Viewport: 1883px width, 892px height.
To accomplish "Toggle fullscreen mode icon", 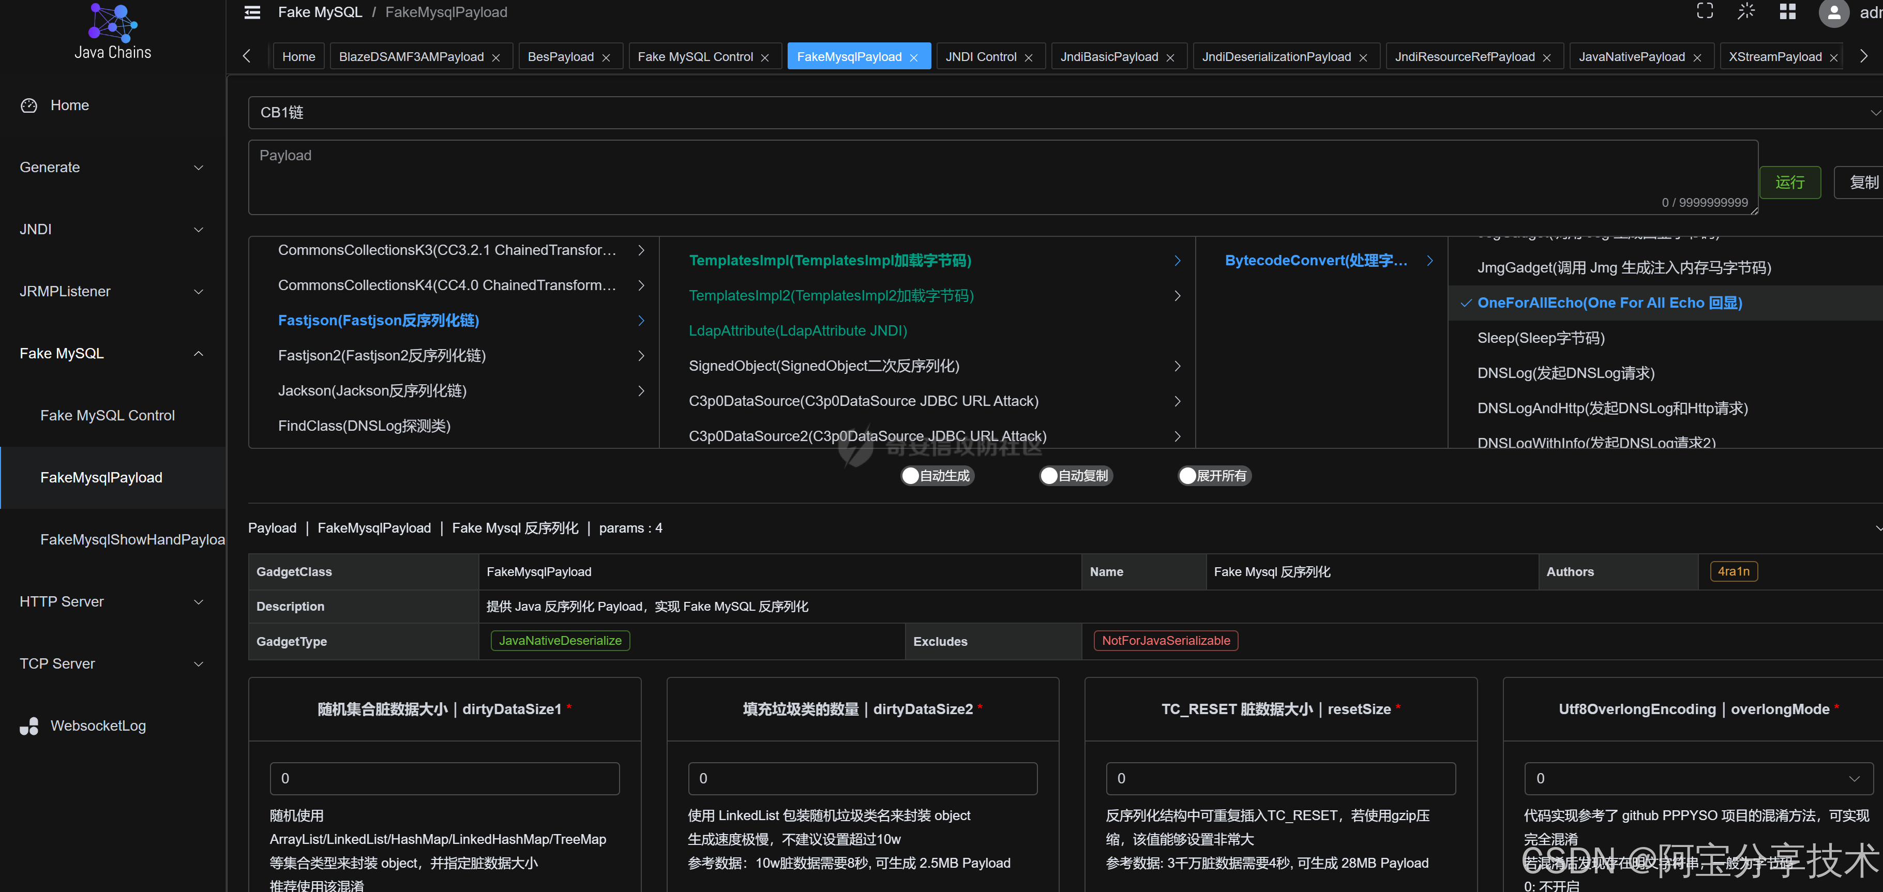I will click(1705, 11).
